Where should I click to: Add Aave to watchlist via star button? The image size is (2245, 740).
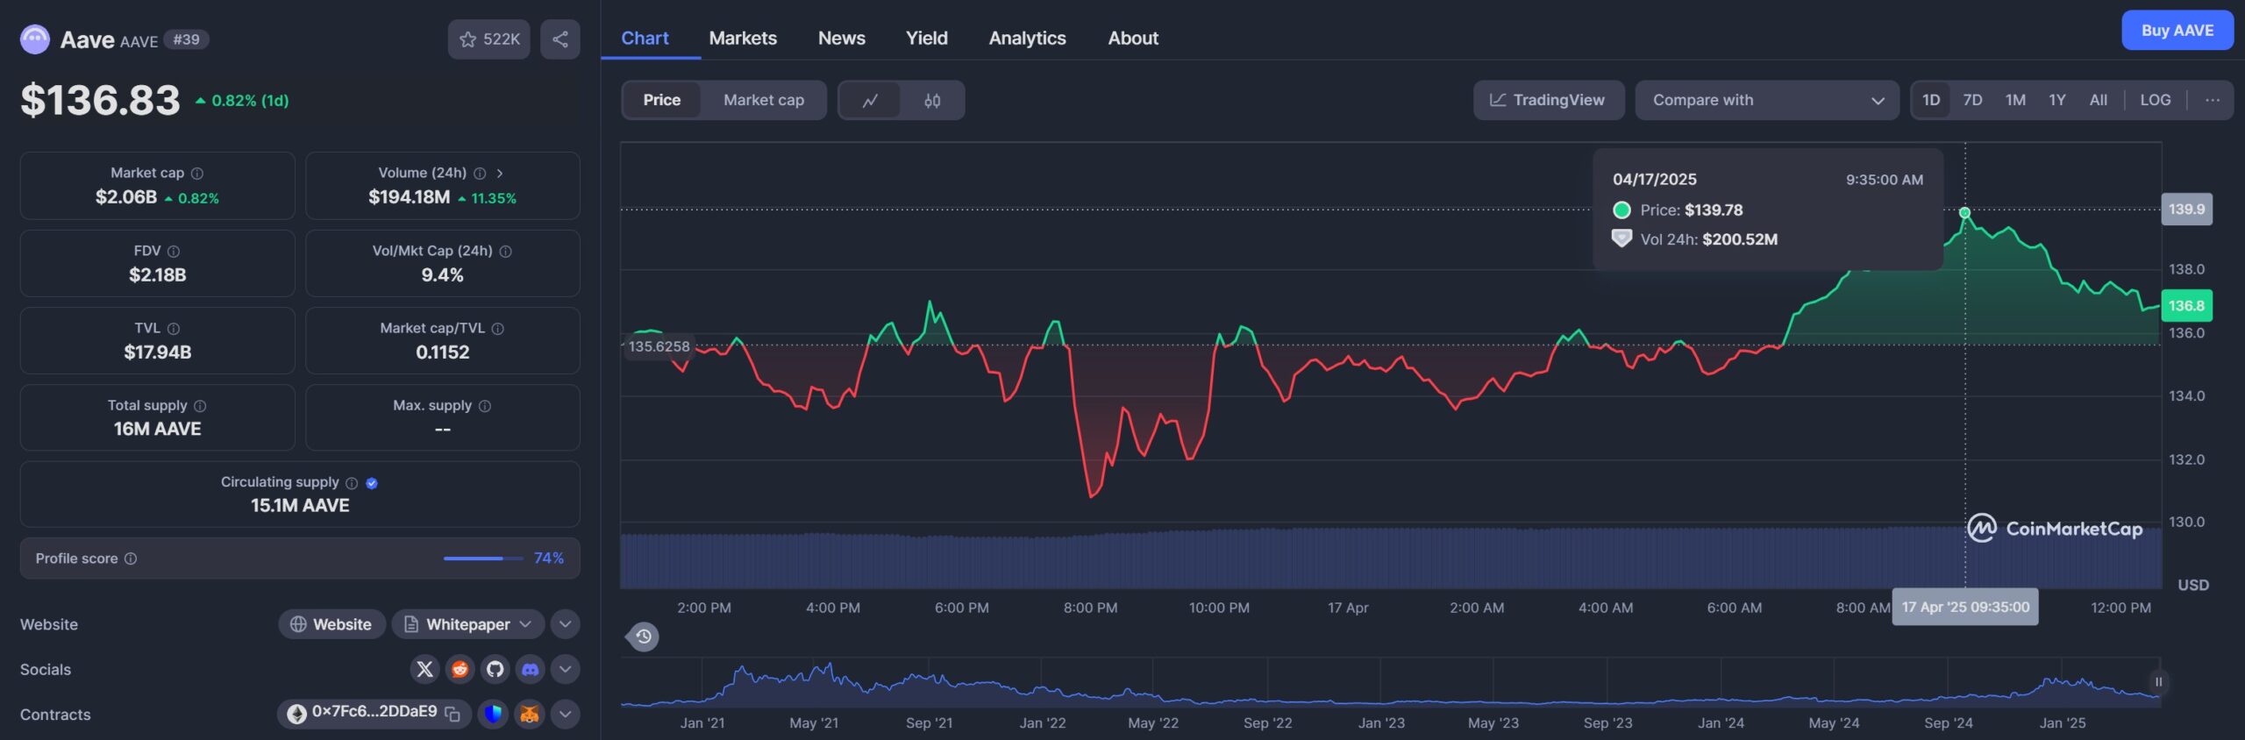coord(489,39)
